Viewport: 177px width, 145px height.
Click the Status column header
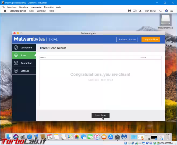[x=143, y=57]
